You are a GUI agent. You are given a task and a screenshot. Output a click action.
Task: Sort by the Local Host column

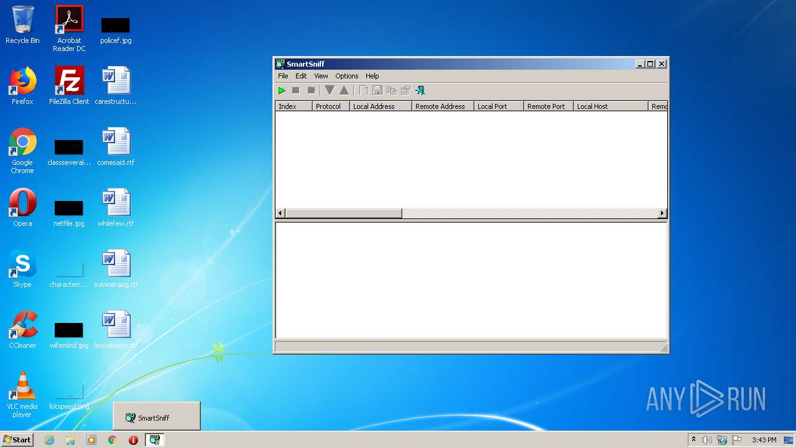click(611, 106)
